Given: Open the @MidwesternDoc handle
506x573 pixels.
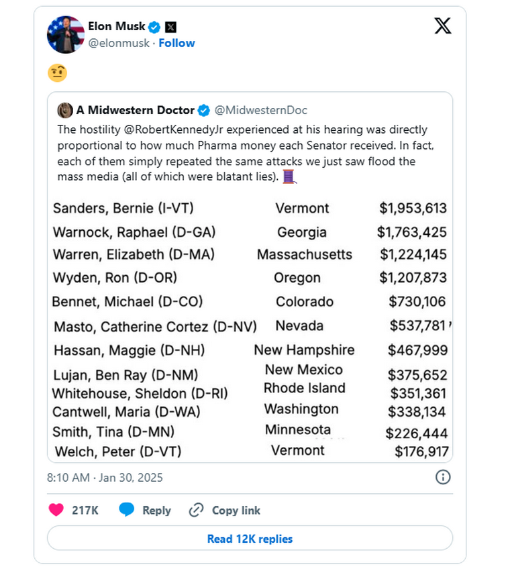Looking at the screenshot, I should click(x=261, y=110).
